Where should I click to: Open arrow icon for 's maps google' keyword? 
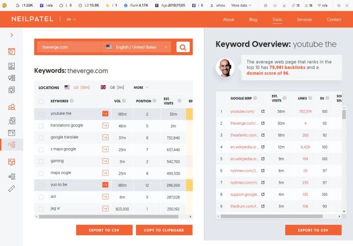105,149
